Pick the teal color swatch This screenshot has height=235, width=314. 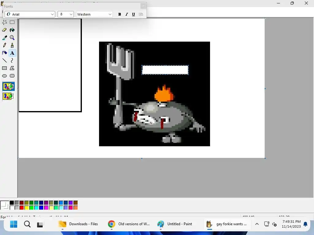coord(36,203)
